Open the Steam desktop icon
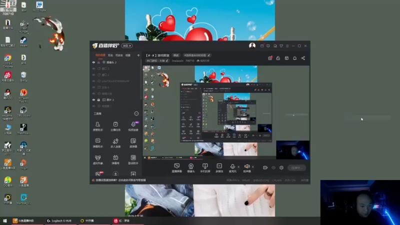400x225 pixels. tap(23, 42)
